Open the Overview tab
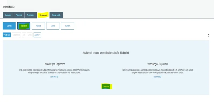 pyautogui.click(x=8, y=15)
